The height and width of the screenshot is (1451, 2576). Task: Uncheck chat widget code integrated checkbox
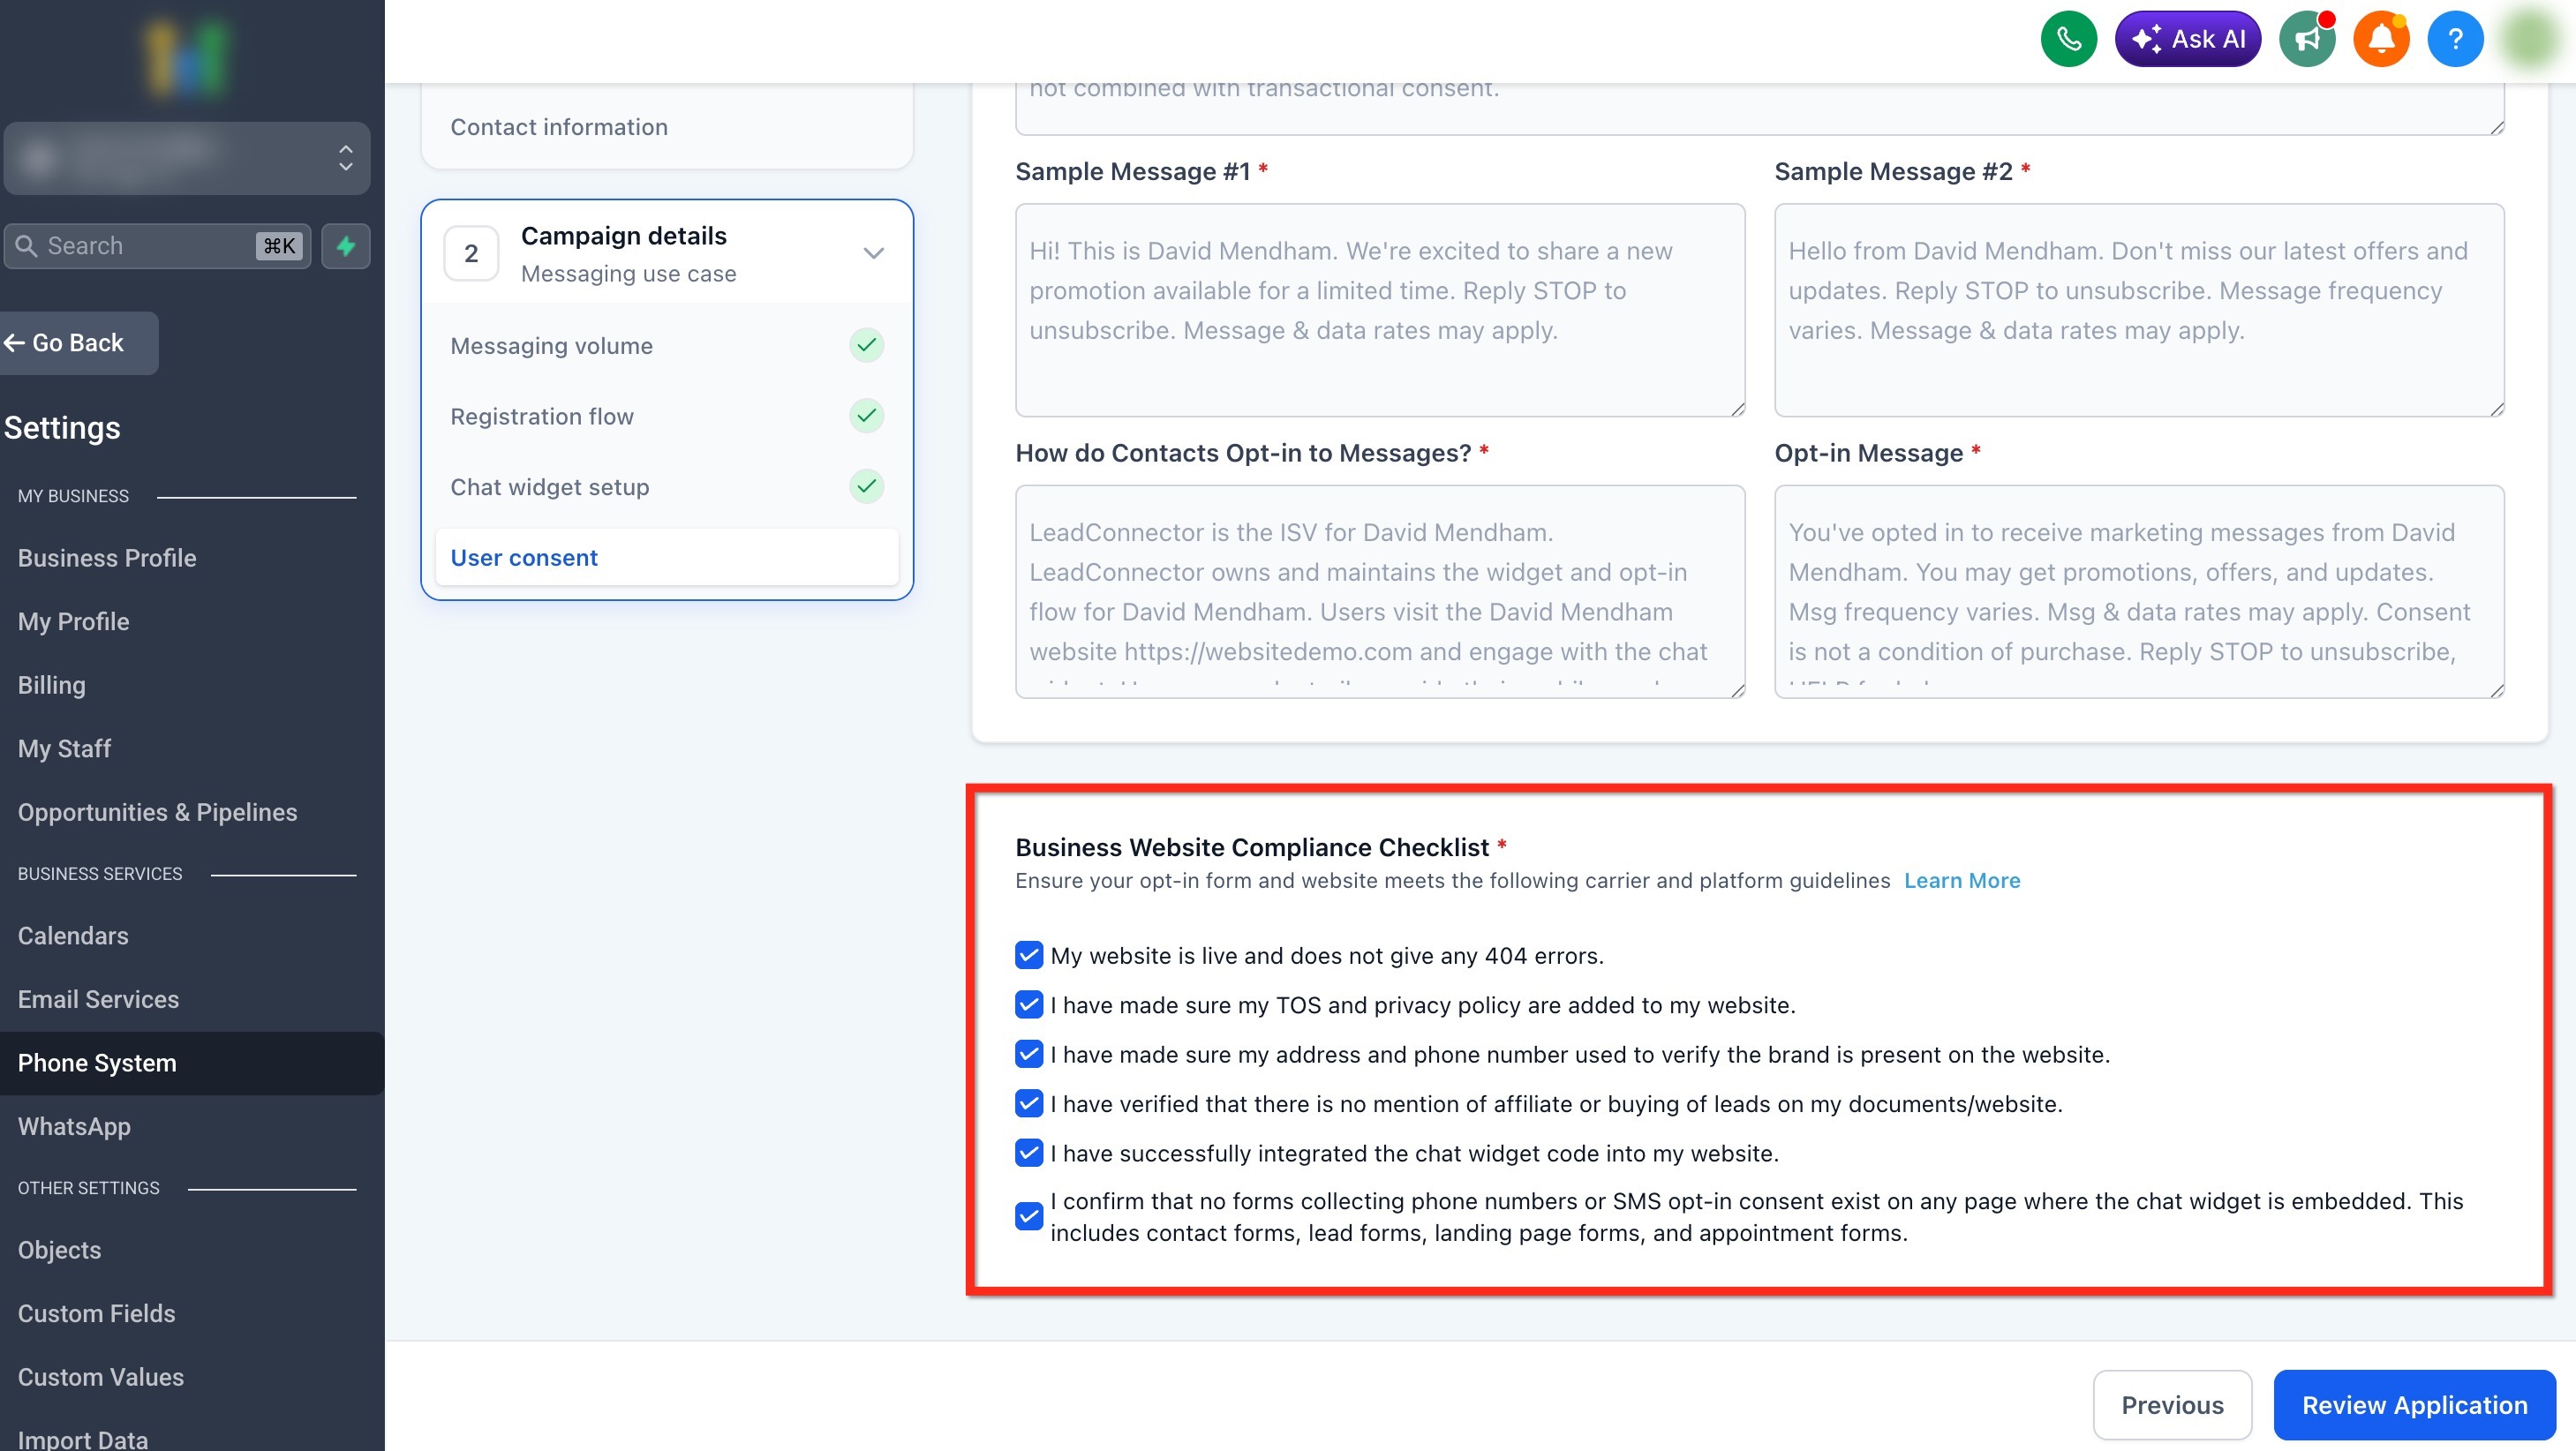tap(1028, 1153)
